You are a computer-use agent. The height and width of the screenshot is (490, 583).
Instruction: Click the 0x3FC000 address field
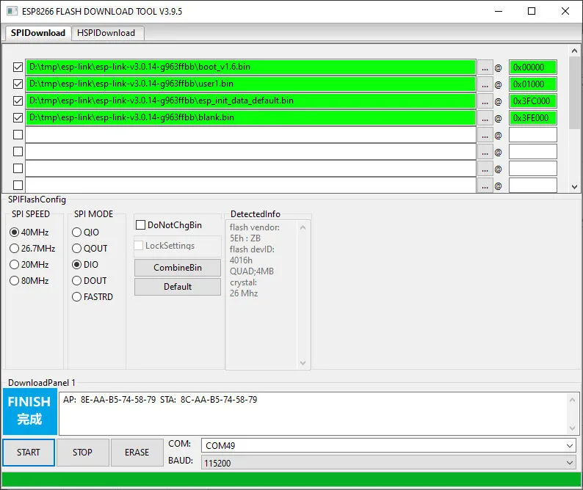(532, 101)
